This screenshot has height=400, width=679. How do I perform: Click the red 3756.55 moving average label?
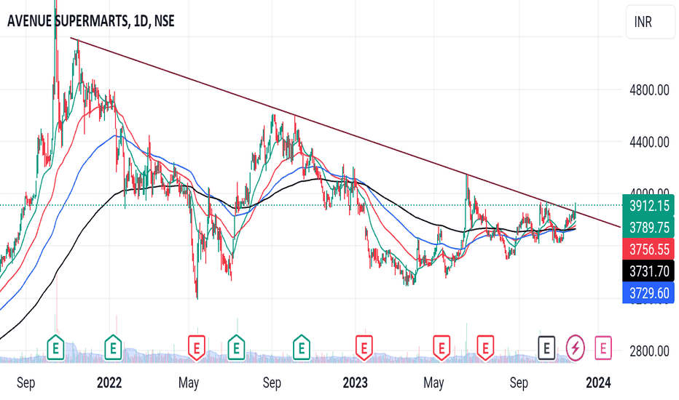click(x=648, y=249)
